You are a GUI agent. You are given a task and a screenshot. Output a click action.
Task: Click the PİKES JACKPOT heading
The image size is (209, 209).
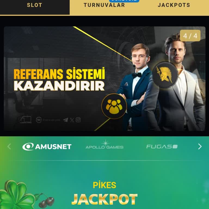(104, 193)
